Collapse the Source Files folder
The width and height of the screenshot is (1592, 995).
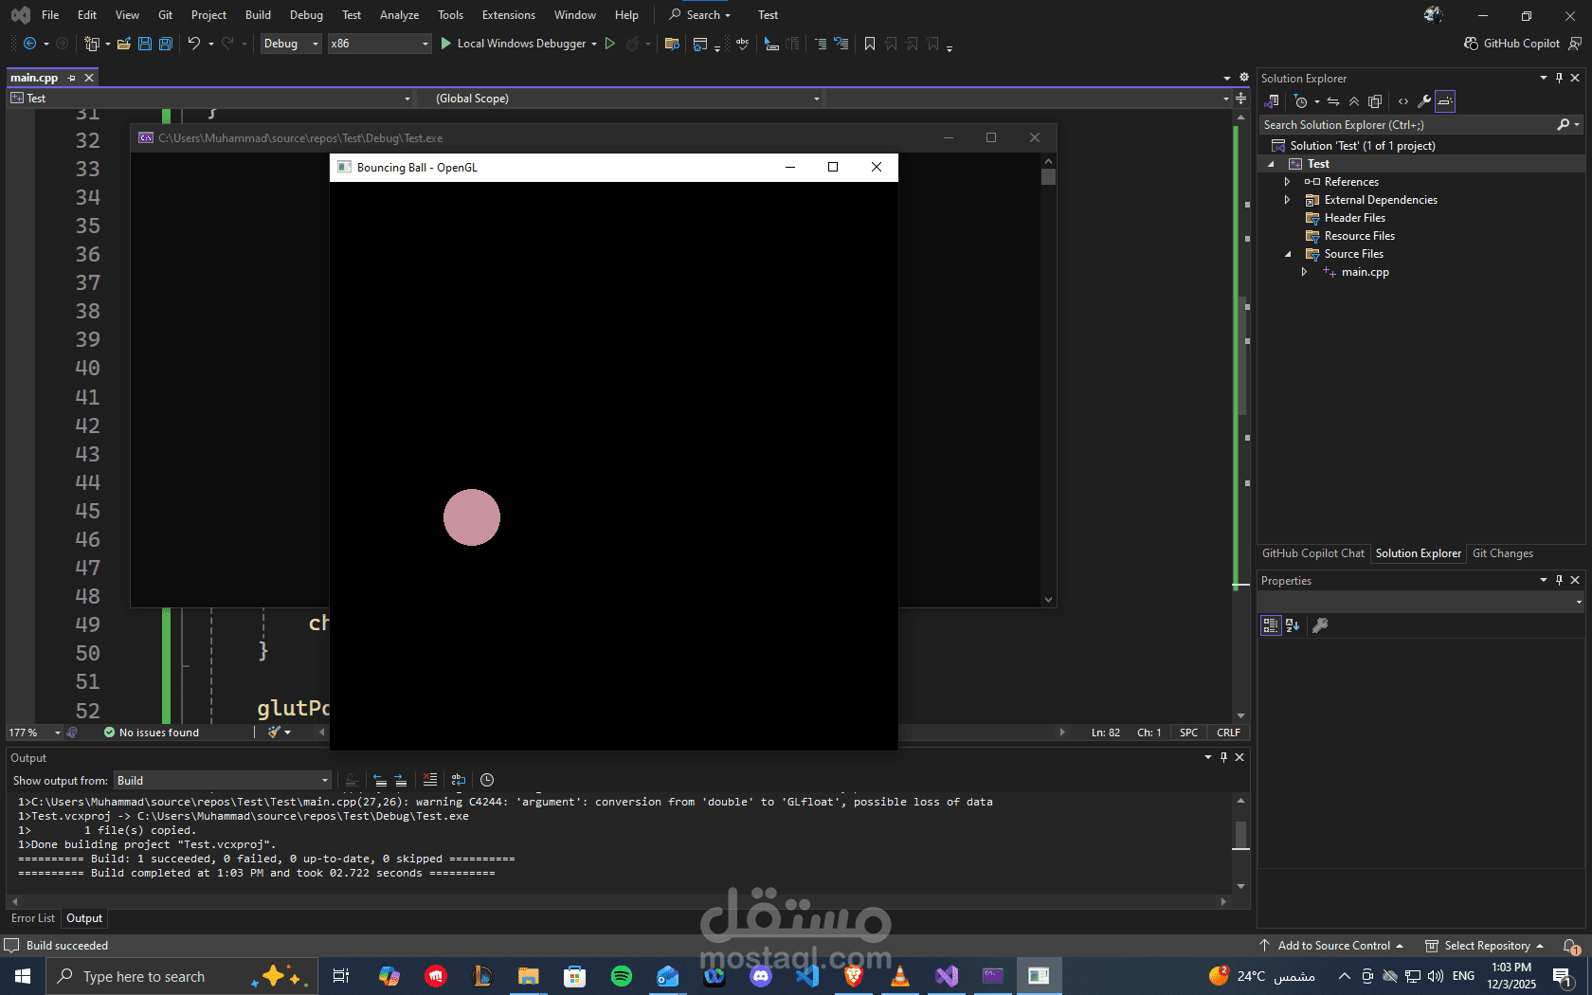pos(1288,254)
